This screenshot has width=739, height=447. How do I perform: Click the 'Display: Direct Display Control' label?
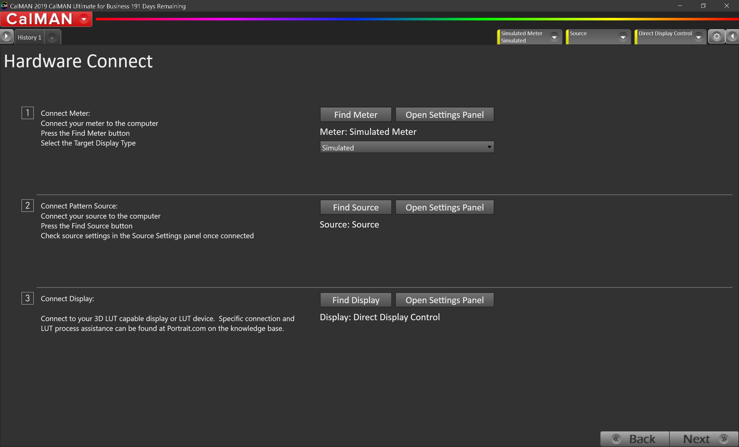pyautogui.click(x=380, y=317)
